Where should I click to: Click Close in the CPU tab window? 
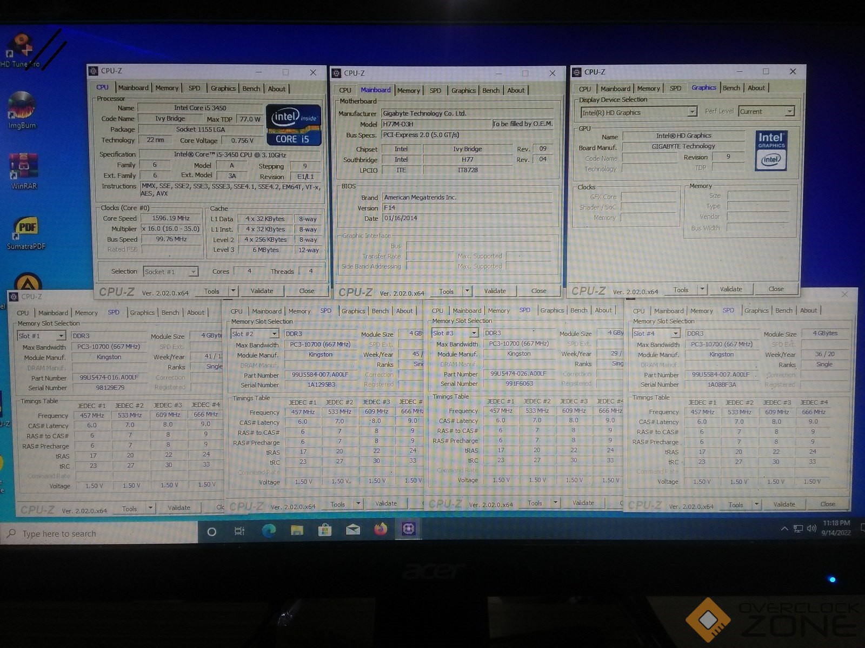(307, 291)
